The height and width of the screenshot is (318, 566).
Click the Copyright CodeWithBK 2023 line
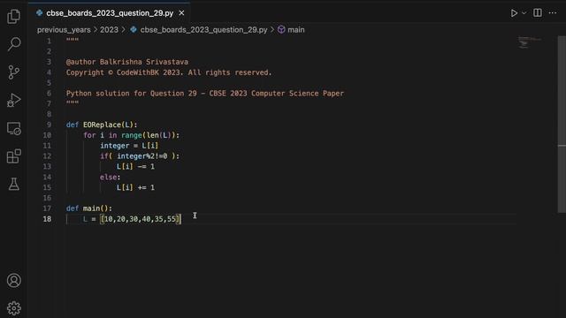point(169,72)
